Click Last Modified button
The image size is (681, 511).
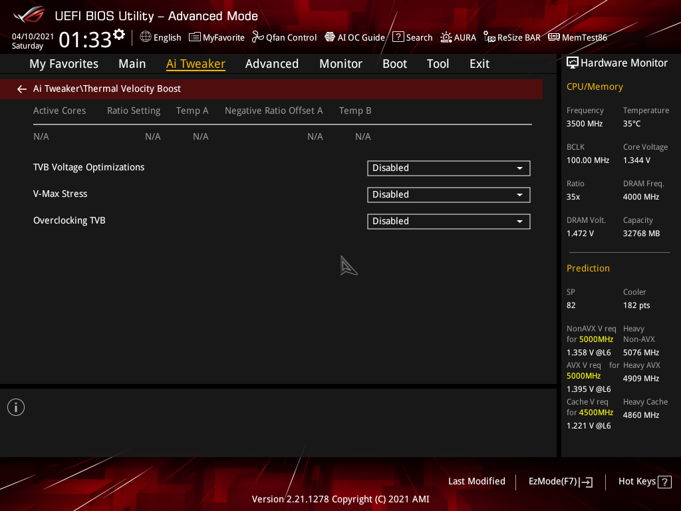[476, 482]
